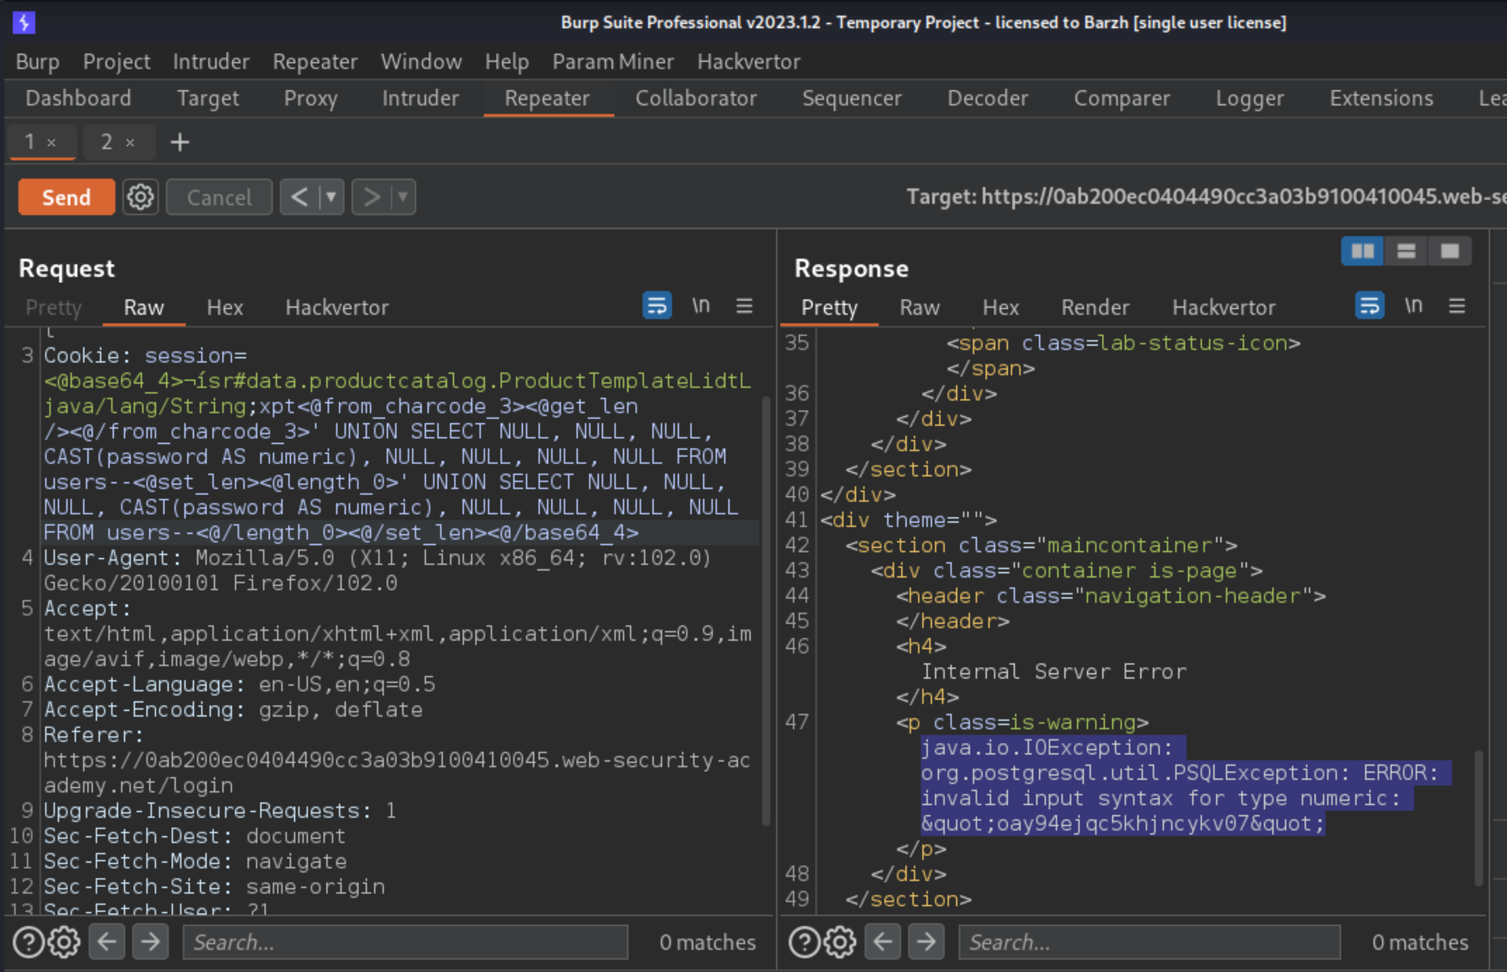Screen dimensions: 1507x972
Task: Switch Response view to Hex
Action: (x=1000, y=307)
